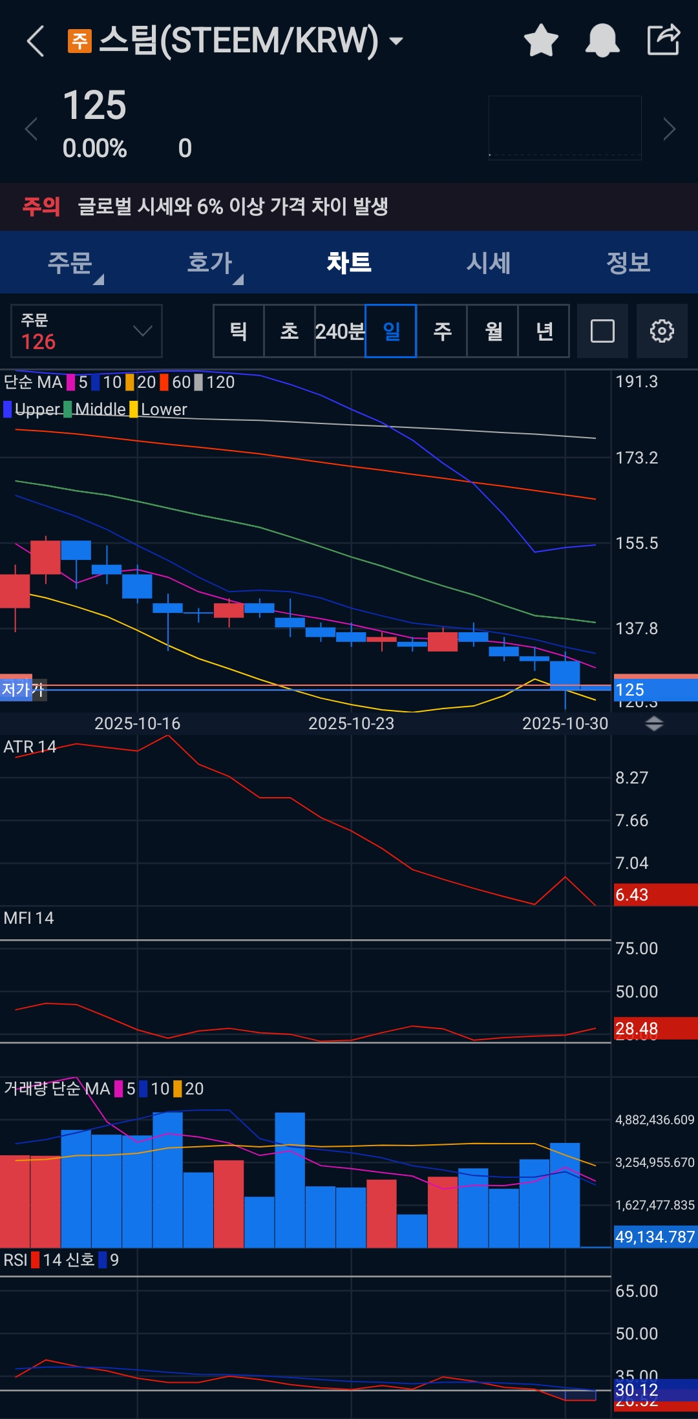This screenshot has height=1419, width=698.
Task: Select the 차트 tab
Action: [349, 262]
